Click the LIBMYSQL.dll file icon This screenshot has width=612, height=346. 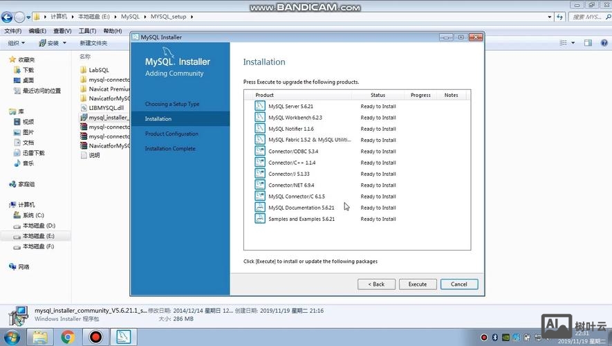pyautogui.click(x=84, y=108)
